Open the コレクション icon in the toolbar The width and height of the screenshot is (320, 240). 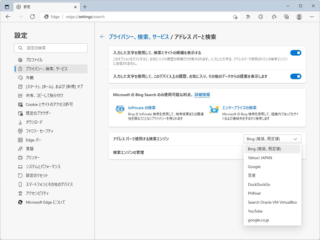pyautogui.click(x=286, y=17)
